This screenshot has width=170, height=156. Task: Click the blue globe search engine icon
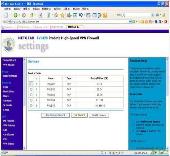157,15
